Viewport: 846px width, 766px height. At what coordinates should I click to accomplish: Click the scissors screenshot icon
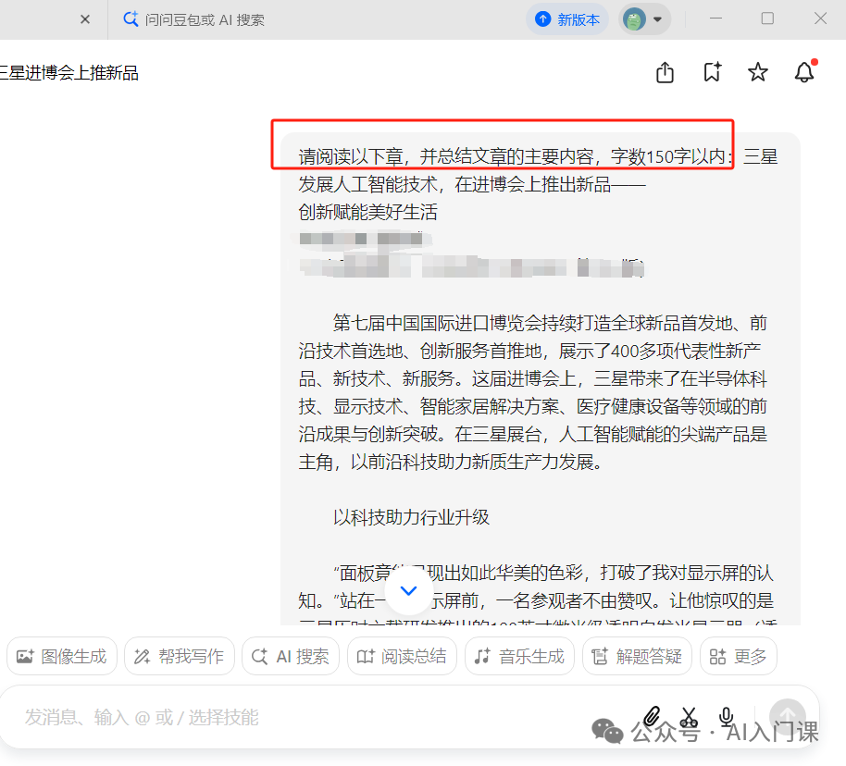[x=689, y=717]
